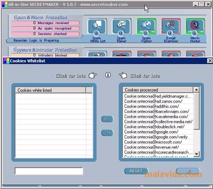Click the right-pointing hand icon

pos(93,75)
